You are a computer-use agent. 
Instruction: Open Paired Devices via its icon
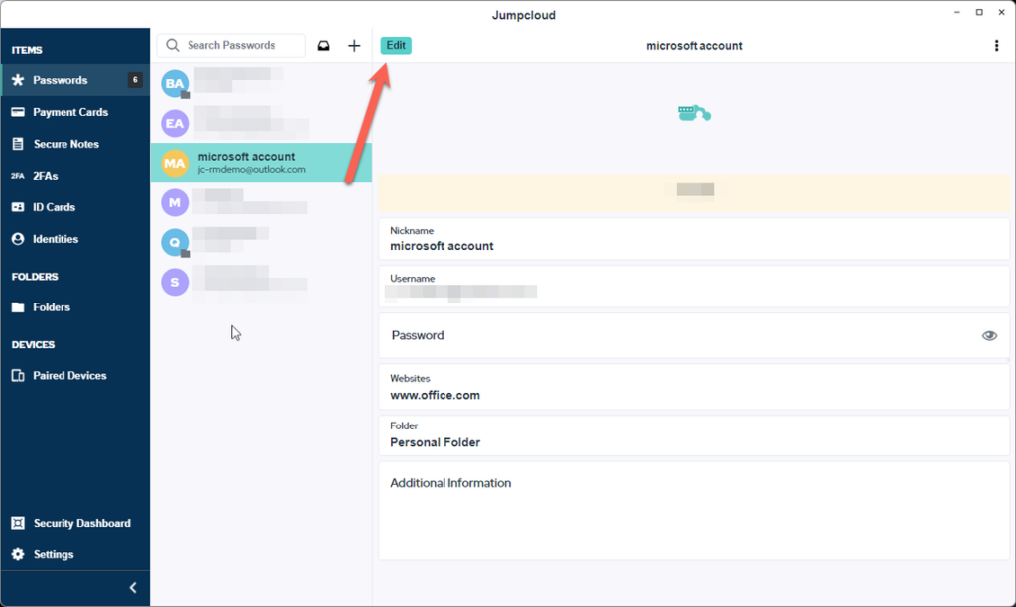[18, 375]
